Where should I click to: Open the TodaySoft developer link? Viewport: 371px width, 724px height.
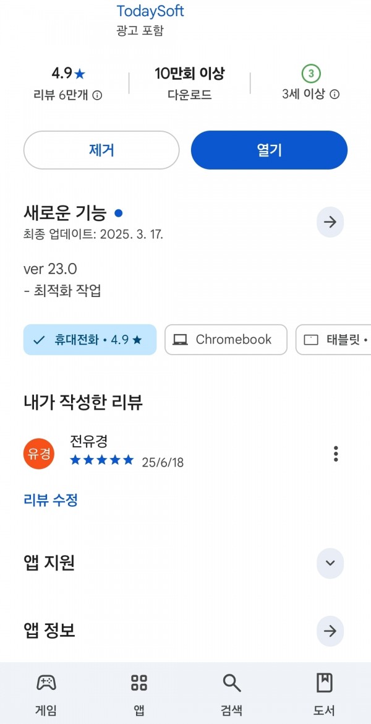pyautogui.click(x=150, y=11)
